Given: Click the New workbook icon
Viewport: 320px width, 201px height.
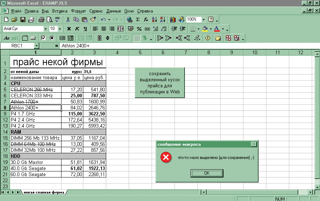Looking at the screenshot, I should (6, 20).
